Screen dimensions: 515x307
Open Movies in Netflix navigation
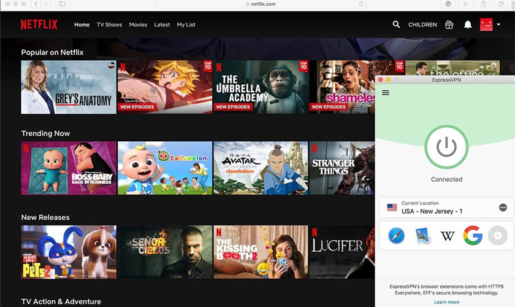[138, 25]
